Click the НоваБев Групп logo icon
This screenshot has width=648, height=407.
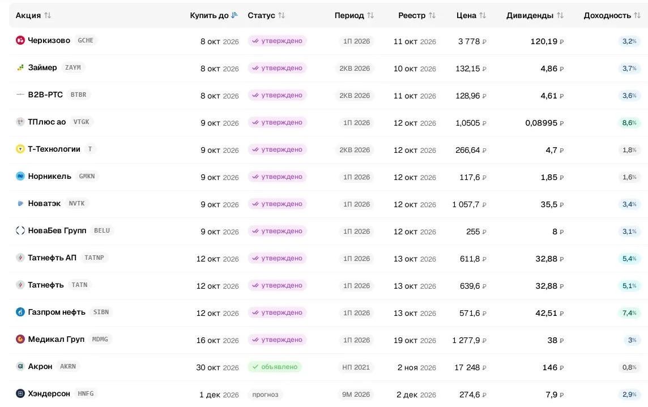[x=20, y=230]
